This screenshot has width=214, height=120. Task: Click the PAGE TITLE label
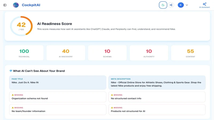(x=17, y=79)
